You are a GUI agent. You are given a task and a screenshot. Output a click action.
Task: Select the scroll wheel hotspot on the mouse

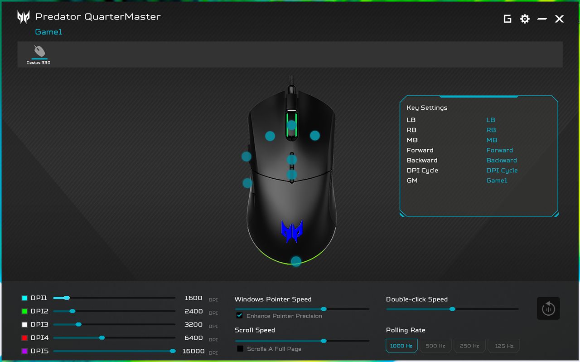tap(292, 125)
